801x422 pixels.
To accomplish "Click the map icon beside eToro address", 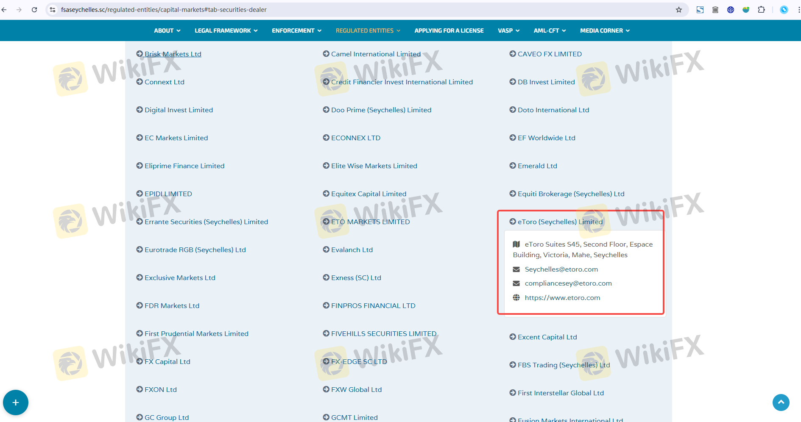I will tap(516, 244).
